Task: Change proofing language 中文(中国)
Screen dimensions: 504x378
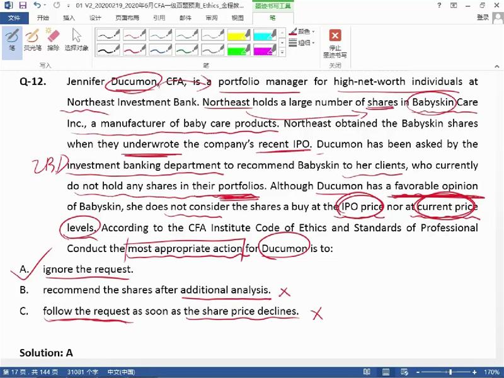Action: coord(121,372)
